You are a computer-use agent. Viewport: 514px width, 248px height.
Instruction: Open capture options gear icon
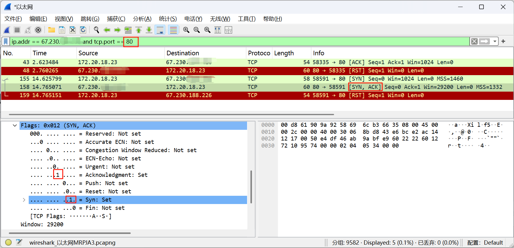click(38, 30)
